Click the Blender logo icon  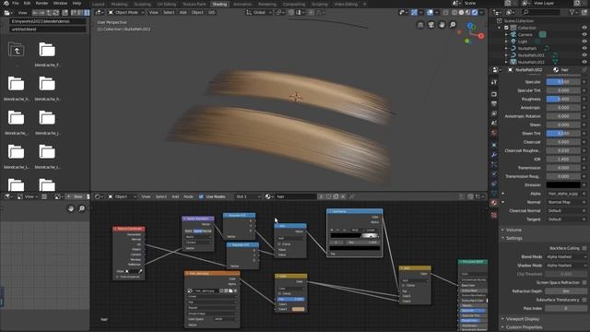pos(6,3)
